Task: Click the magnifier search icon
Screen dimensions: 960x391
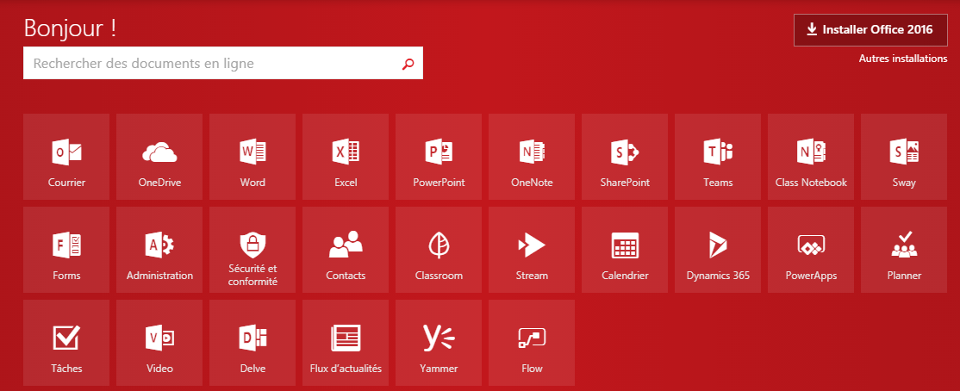Action: (408, 64)
